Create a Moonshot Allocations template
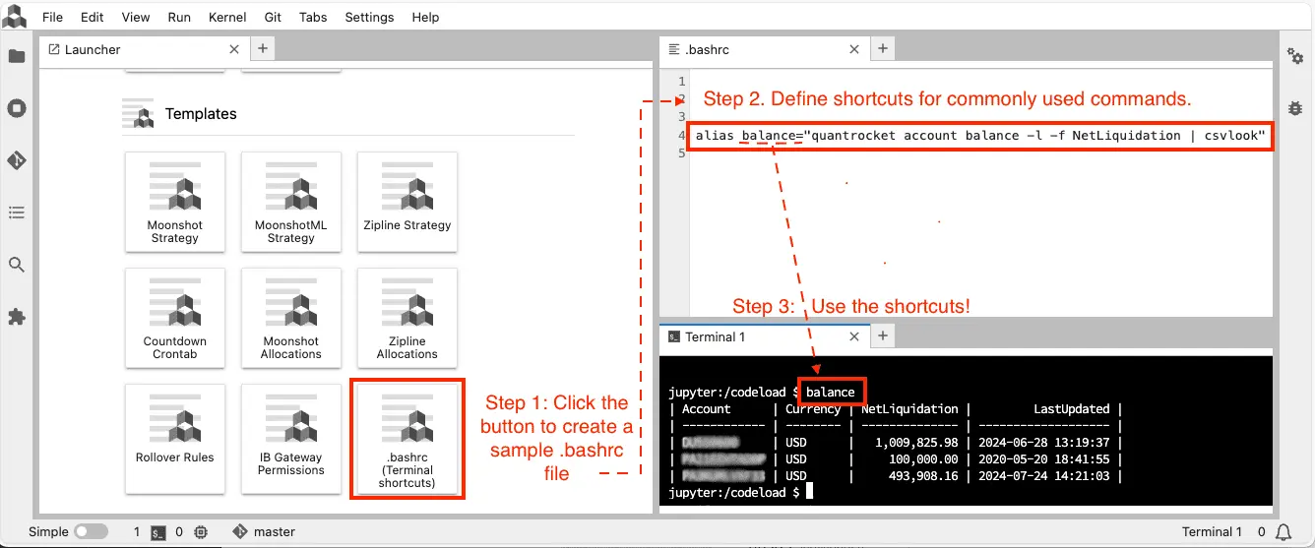Screen dimensions: 1315x548 point(290,316)
